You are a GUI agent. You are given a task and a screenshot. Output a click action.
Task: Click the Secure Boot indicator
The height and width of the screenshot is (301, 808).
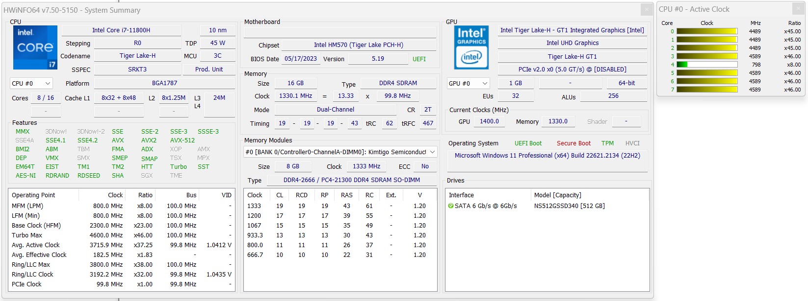[573, 143]
